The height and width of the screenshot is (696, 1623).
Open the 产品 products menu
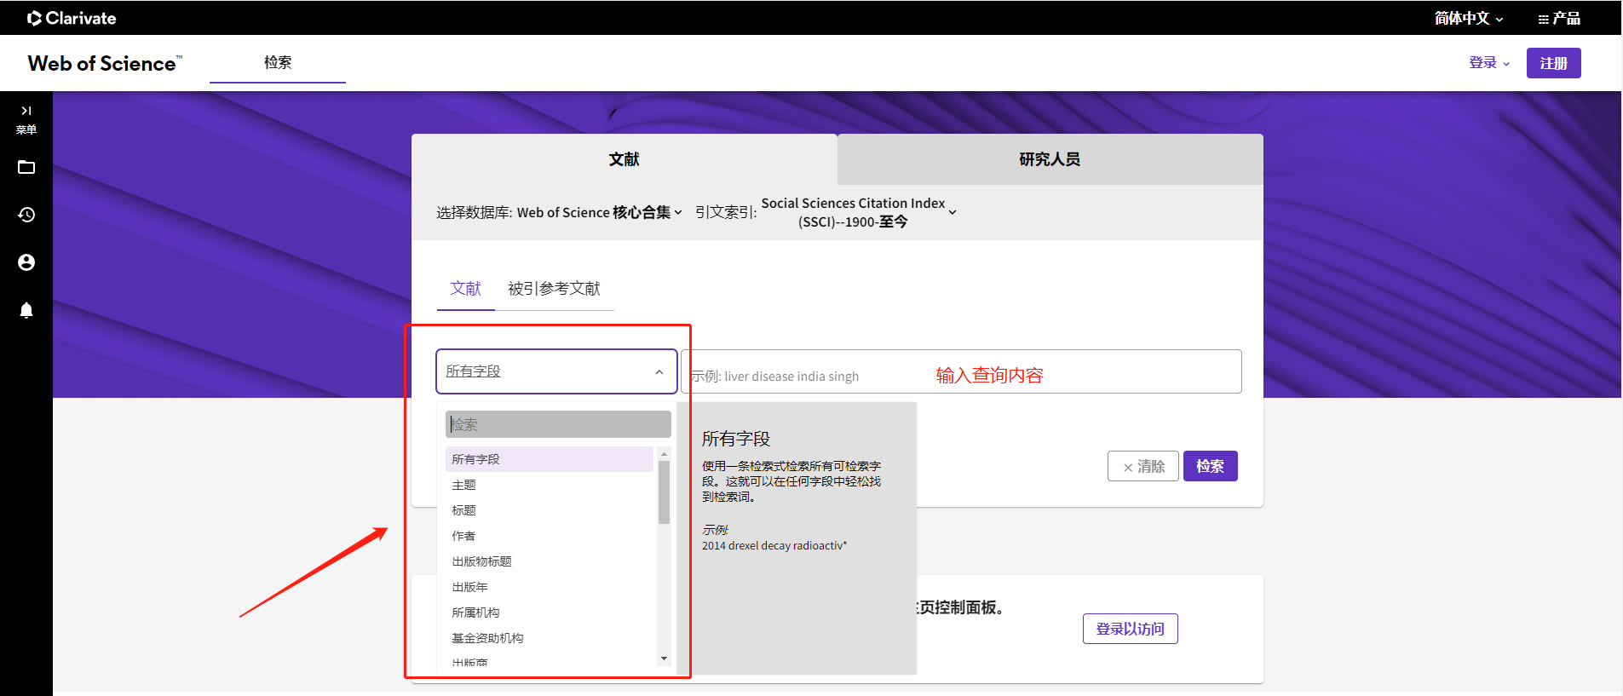(1559, 18)
